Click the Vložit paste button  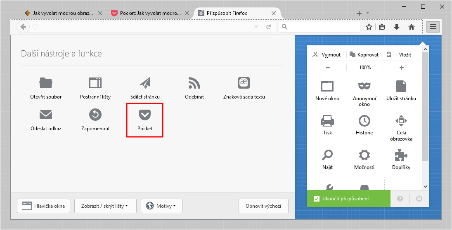pos(401,55)
